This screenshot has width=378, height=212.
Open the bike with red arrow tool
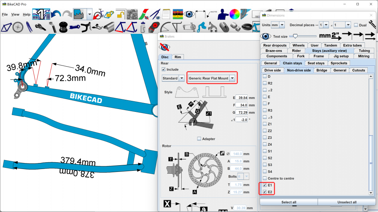point(98,15)
